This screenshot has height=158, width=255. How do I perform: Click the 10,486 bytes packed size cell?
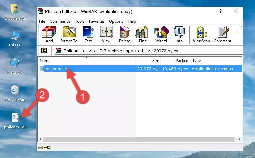coord(175,69)
